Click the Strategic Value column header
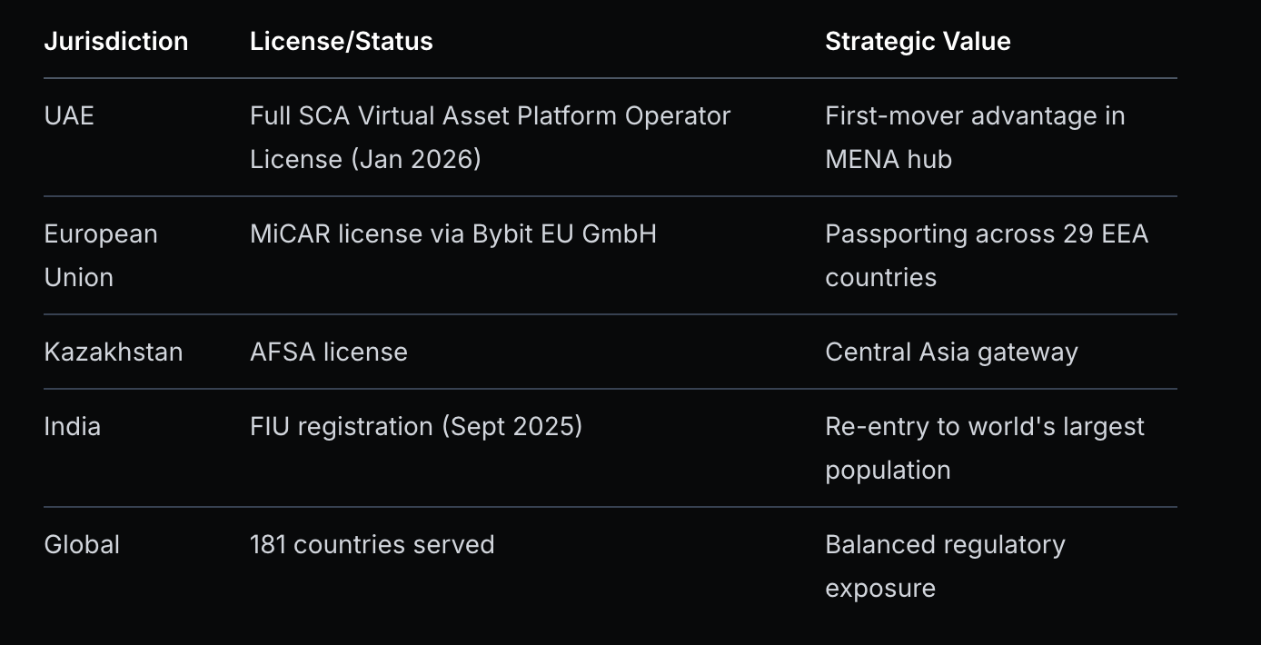The width and height of the screenshot is (1261, 645). [x=918, y=42]
